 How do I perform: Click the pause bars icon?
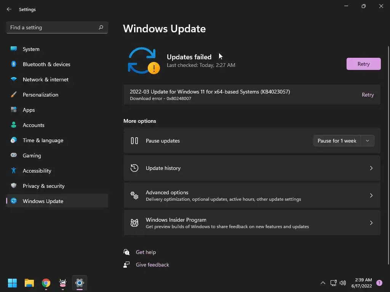point(134,141)
